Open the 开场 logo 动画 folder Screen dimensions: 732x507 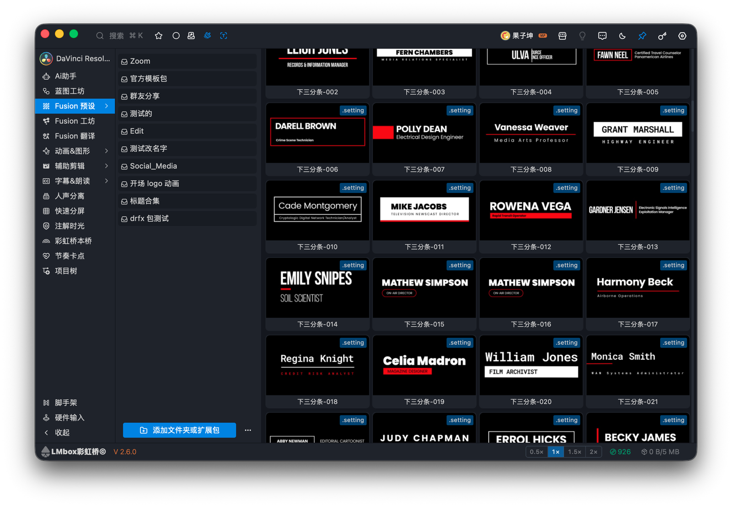click(x=188, y=183)
